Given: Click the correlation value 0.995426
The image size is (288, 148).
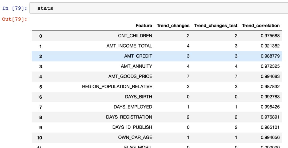Looking at the screenshot, I should 270,107.
